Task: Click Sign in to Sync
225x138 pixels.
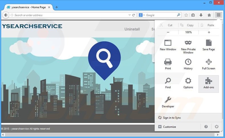Action: click(188, 118)
